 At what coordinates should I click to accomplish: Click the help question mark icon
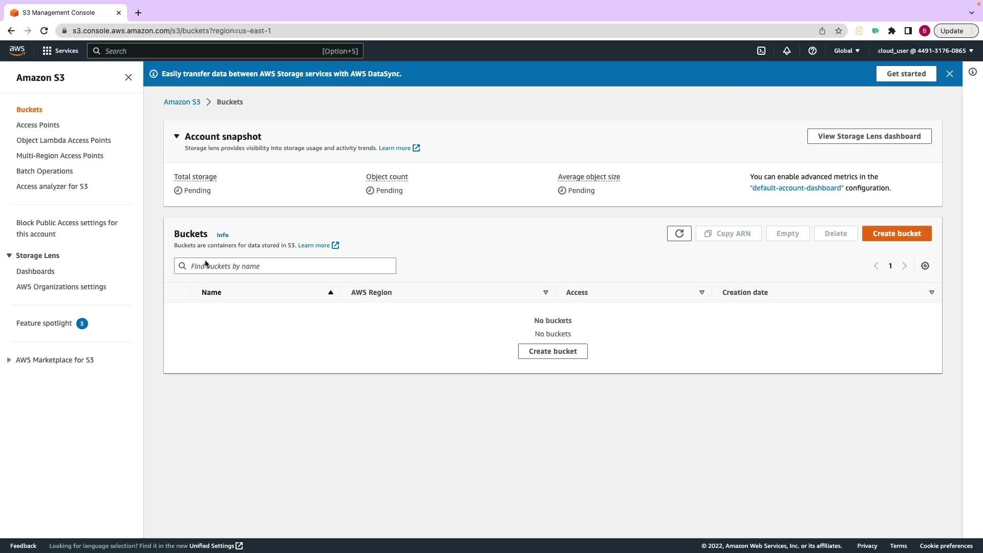(x=813, y=51)
